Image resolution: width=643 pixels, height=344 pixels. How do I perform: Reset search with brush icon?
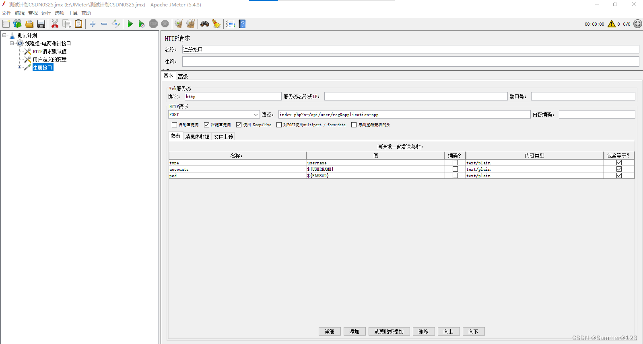(x=216, y=24)
